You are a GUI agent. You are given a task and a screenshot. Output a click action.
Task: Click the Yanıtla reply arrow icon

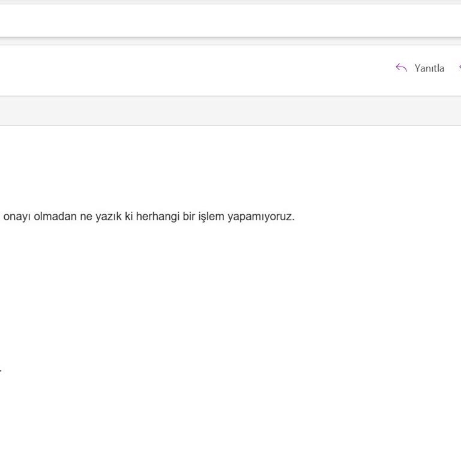point(401,68)
